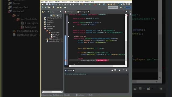Click the editor vertical scrollbar

coord(126,40)
